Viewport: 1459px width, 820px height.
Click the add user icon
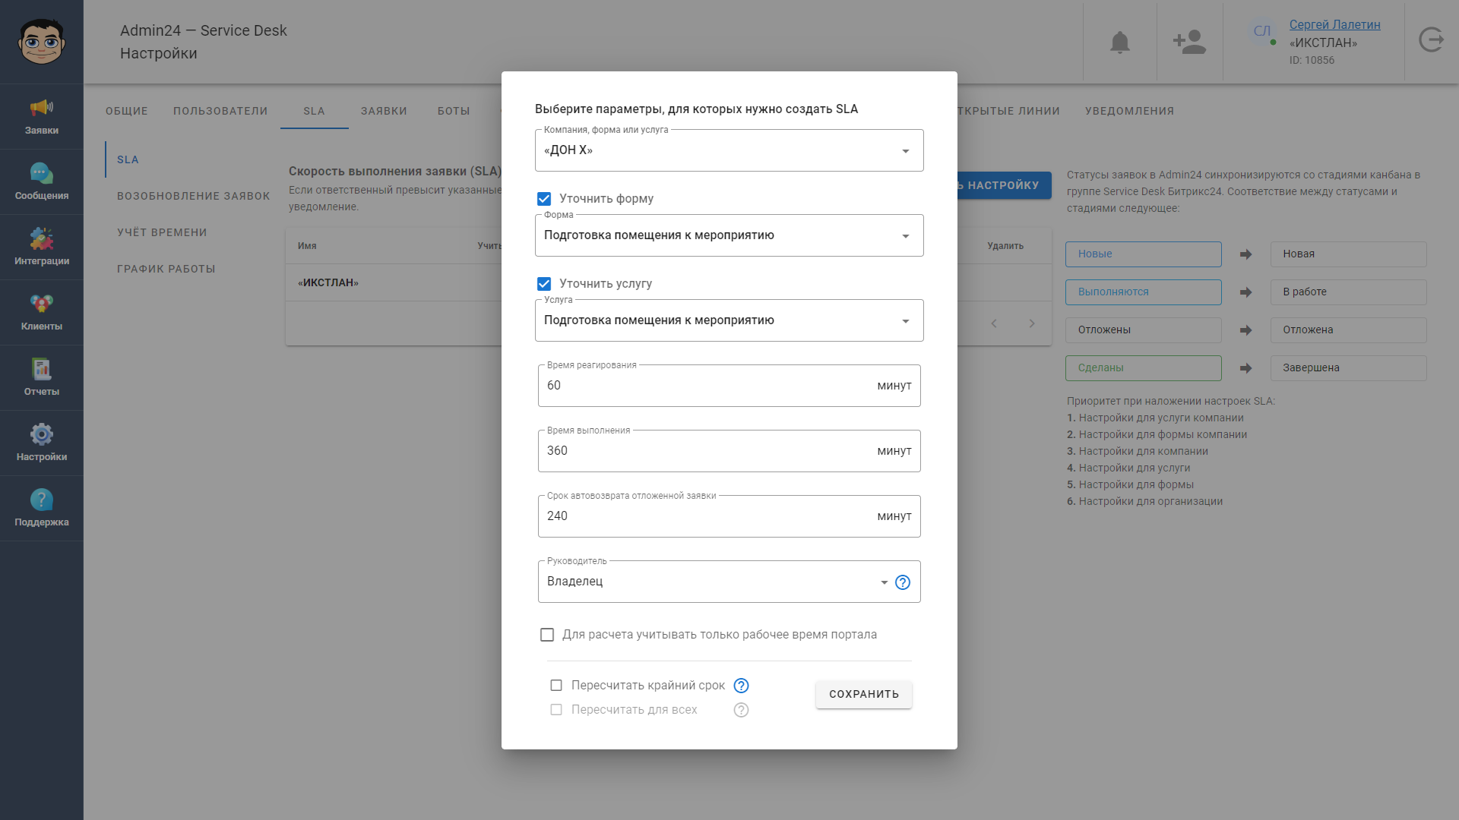tap(1189, 42)
